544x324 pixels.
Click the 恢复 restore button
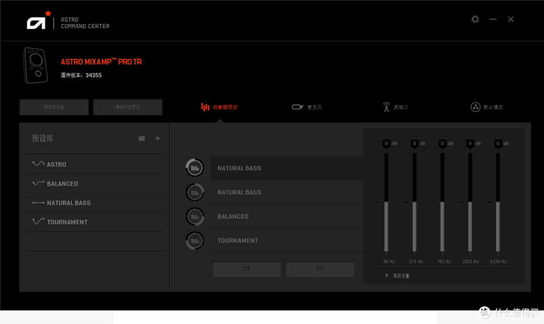(x=246, y=269)
